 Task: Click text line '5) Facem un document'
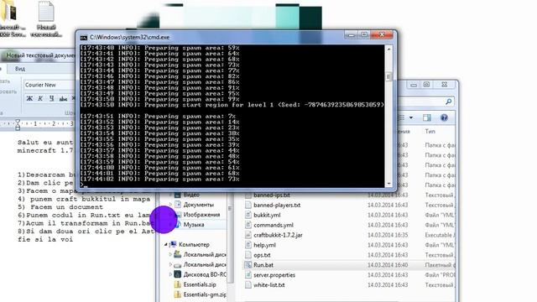60,207
